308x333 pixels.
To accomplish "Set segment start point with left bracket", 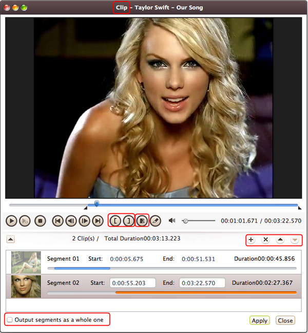I will coord(115,220).
